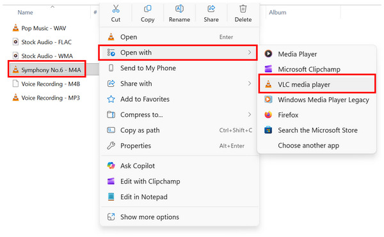The height and width of the screenshot is (237, 384).
Task: Click the Firefox icon
Action: (268, 115)
